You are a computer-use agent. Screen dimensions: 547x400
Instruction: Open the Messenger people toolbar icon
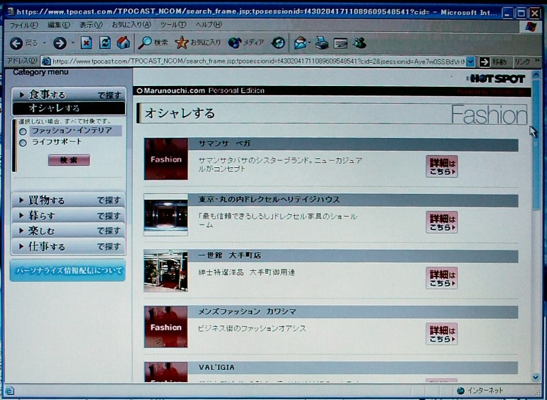pos(360,43)
